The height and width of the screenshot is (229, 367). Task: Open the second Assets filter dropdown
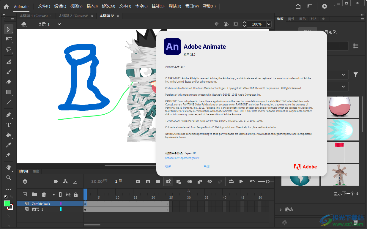click(343, 87)
